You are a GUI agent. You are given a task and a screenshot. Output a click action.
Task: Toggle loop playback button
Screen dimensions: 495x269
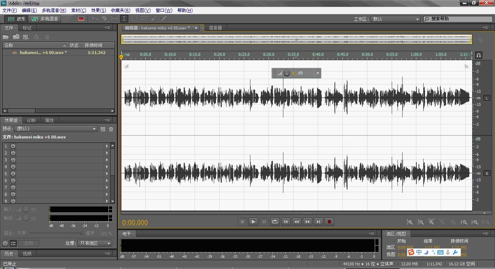click(275, 222)
